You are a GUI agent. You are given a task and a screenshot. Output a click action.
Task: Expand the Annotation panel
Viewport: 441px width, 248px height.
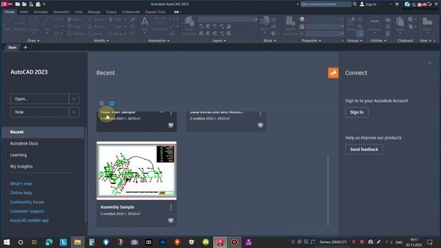click(x=159, y=41)
